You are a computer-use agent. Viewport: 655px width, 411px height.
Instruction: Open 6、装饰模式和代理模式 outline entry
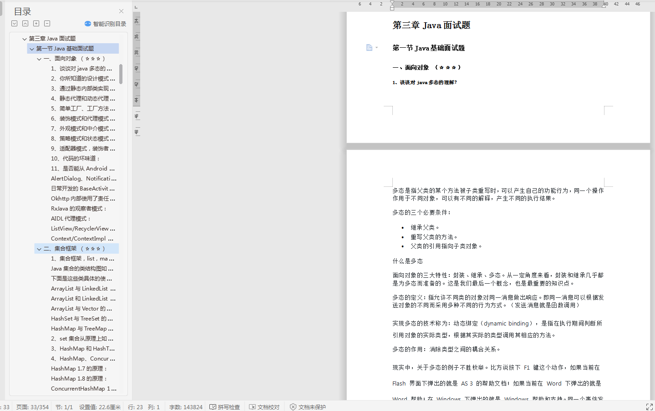[83, 119]
